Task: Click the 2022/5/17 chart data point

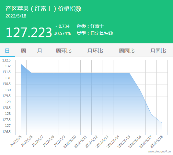Action: [x=151, y=114]
